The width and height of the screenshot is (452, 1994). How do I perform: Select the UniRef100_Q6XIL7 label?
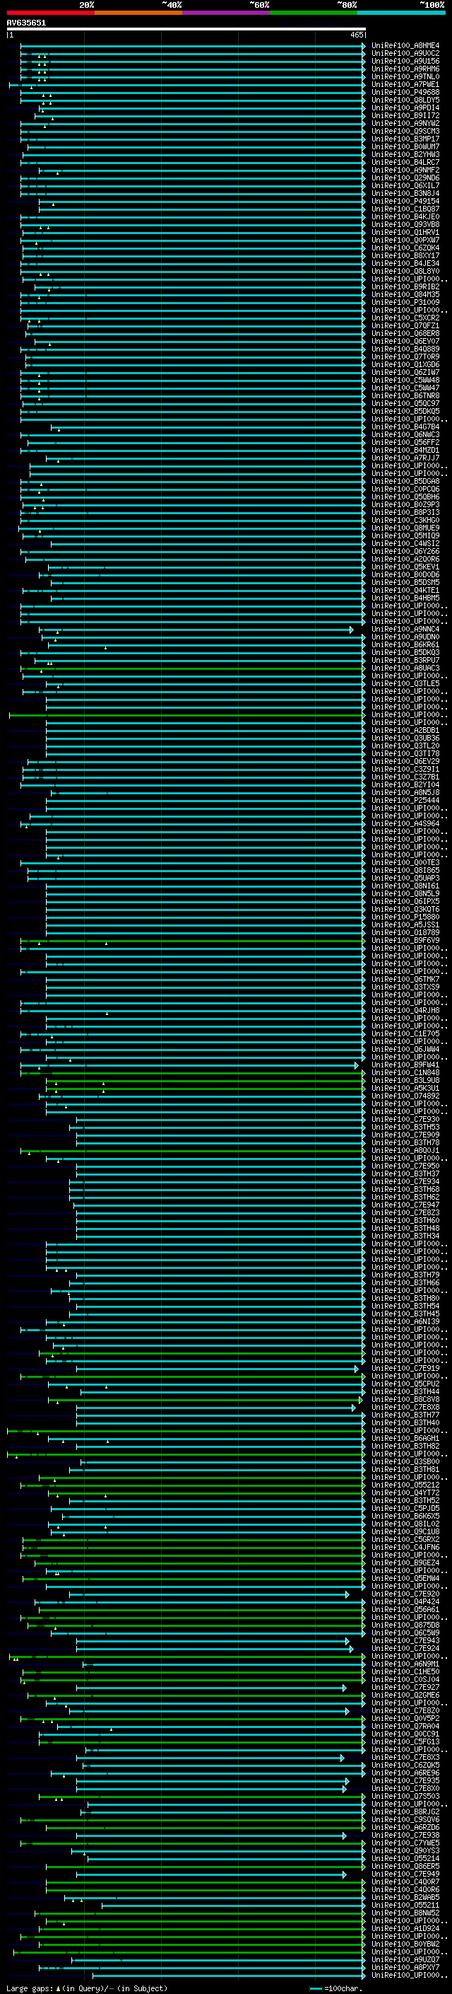[x=405, y=186]
